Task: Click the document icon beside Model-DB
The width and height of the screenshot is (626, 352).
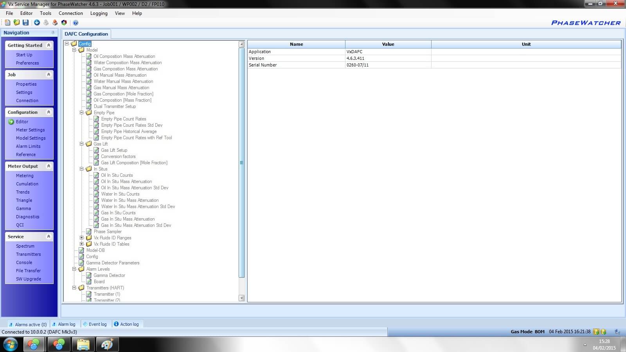Action: [81, 250]
